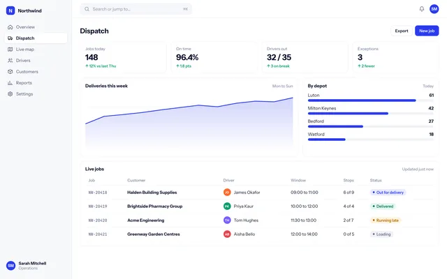The image size is (447, 279).
Task: Click the Watford depot progress bar
Action: (371, 139)
